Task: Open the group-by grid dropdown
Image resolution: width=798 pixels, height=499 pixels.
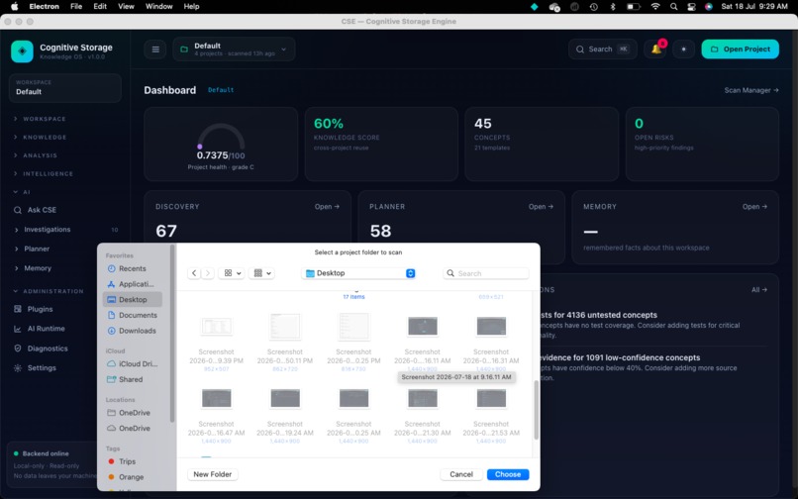Action: pos(262,273)
